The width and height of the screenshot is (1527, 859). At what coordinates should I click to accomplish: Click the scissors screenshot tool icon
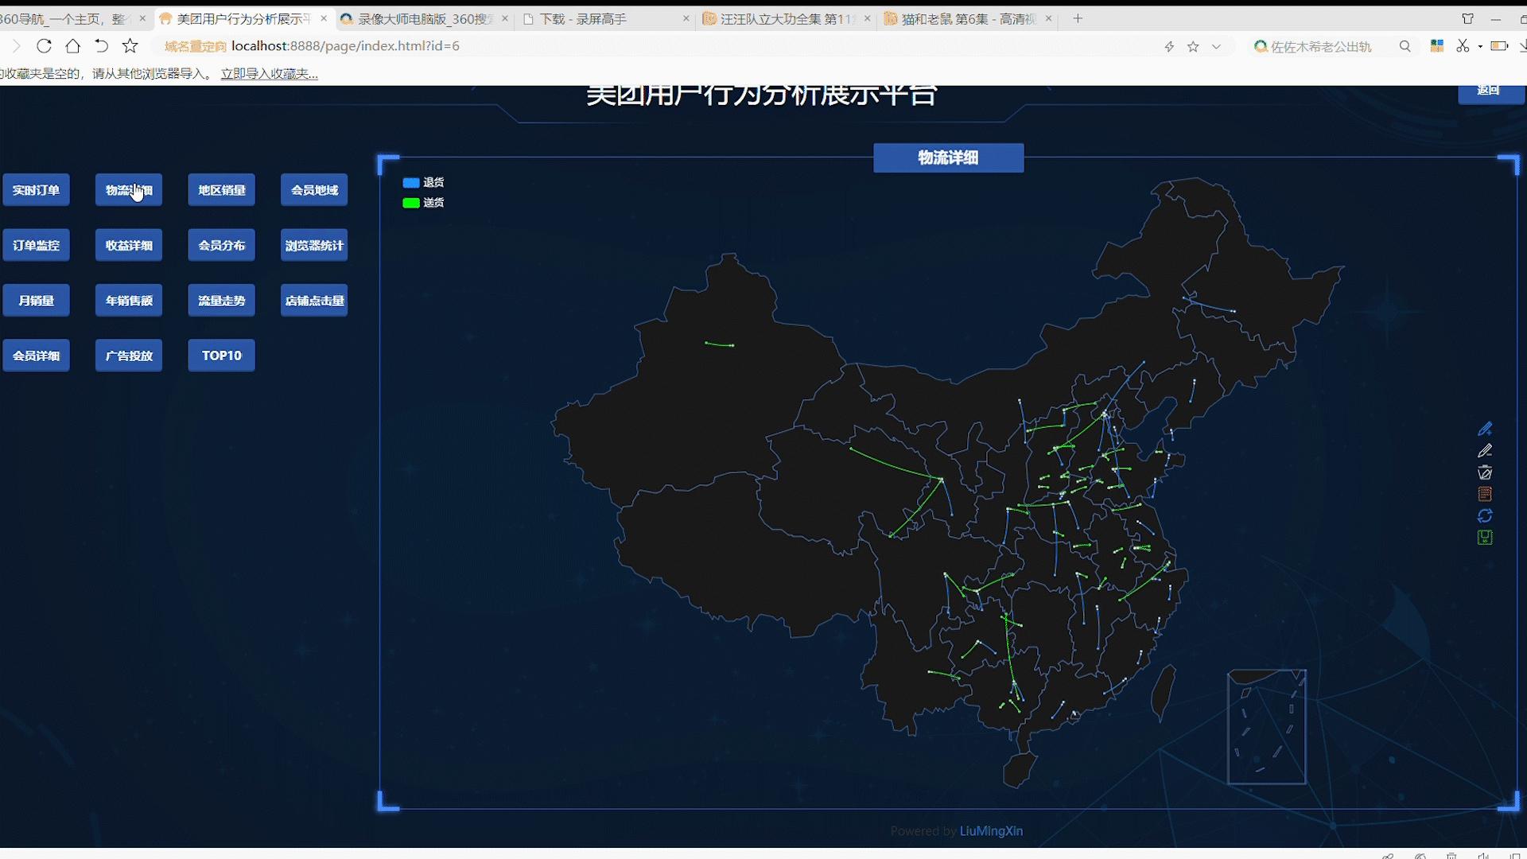pyautogui.click(x=1462, y=46)
